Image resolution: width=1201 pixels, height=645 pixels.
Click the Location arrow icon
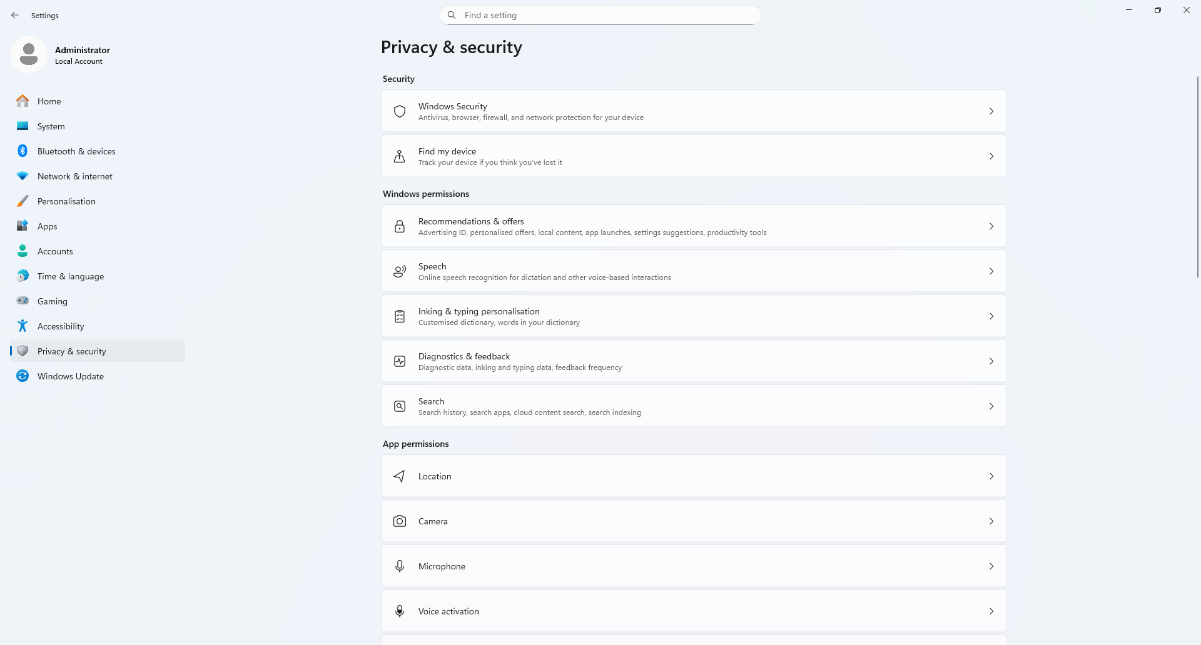point(400,476)
